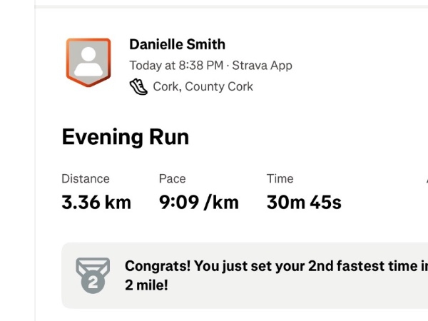Click the Pace stat label
This screenshot has width=428, height=321.
pos(172,179)
